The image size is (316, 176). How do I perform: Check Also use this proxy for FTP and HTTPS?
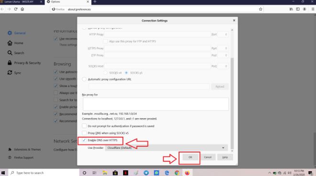[105, 41]
